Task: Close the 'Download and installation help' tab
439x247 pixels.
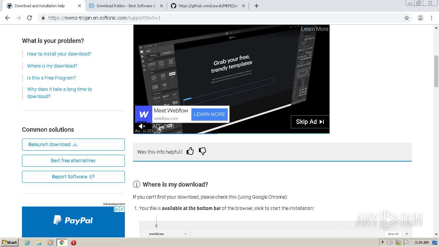Action: click(80, 6)
